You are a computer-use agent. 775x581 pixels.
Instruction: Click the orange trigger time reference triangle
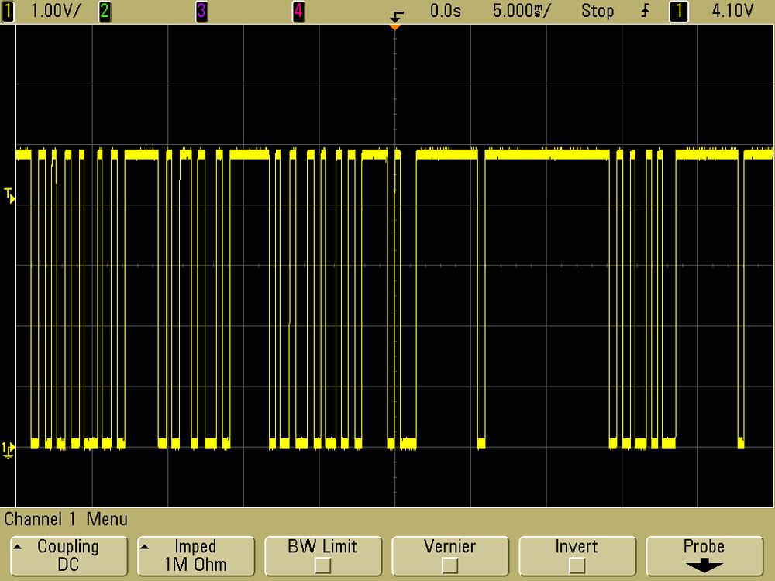tap(395, 27)
